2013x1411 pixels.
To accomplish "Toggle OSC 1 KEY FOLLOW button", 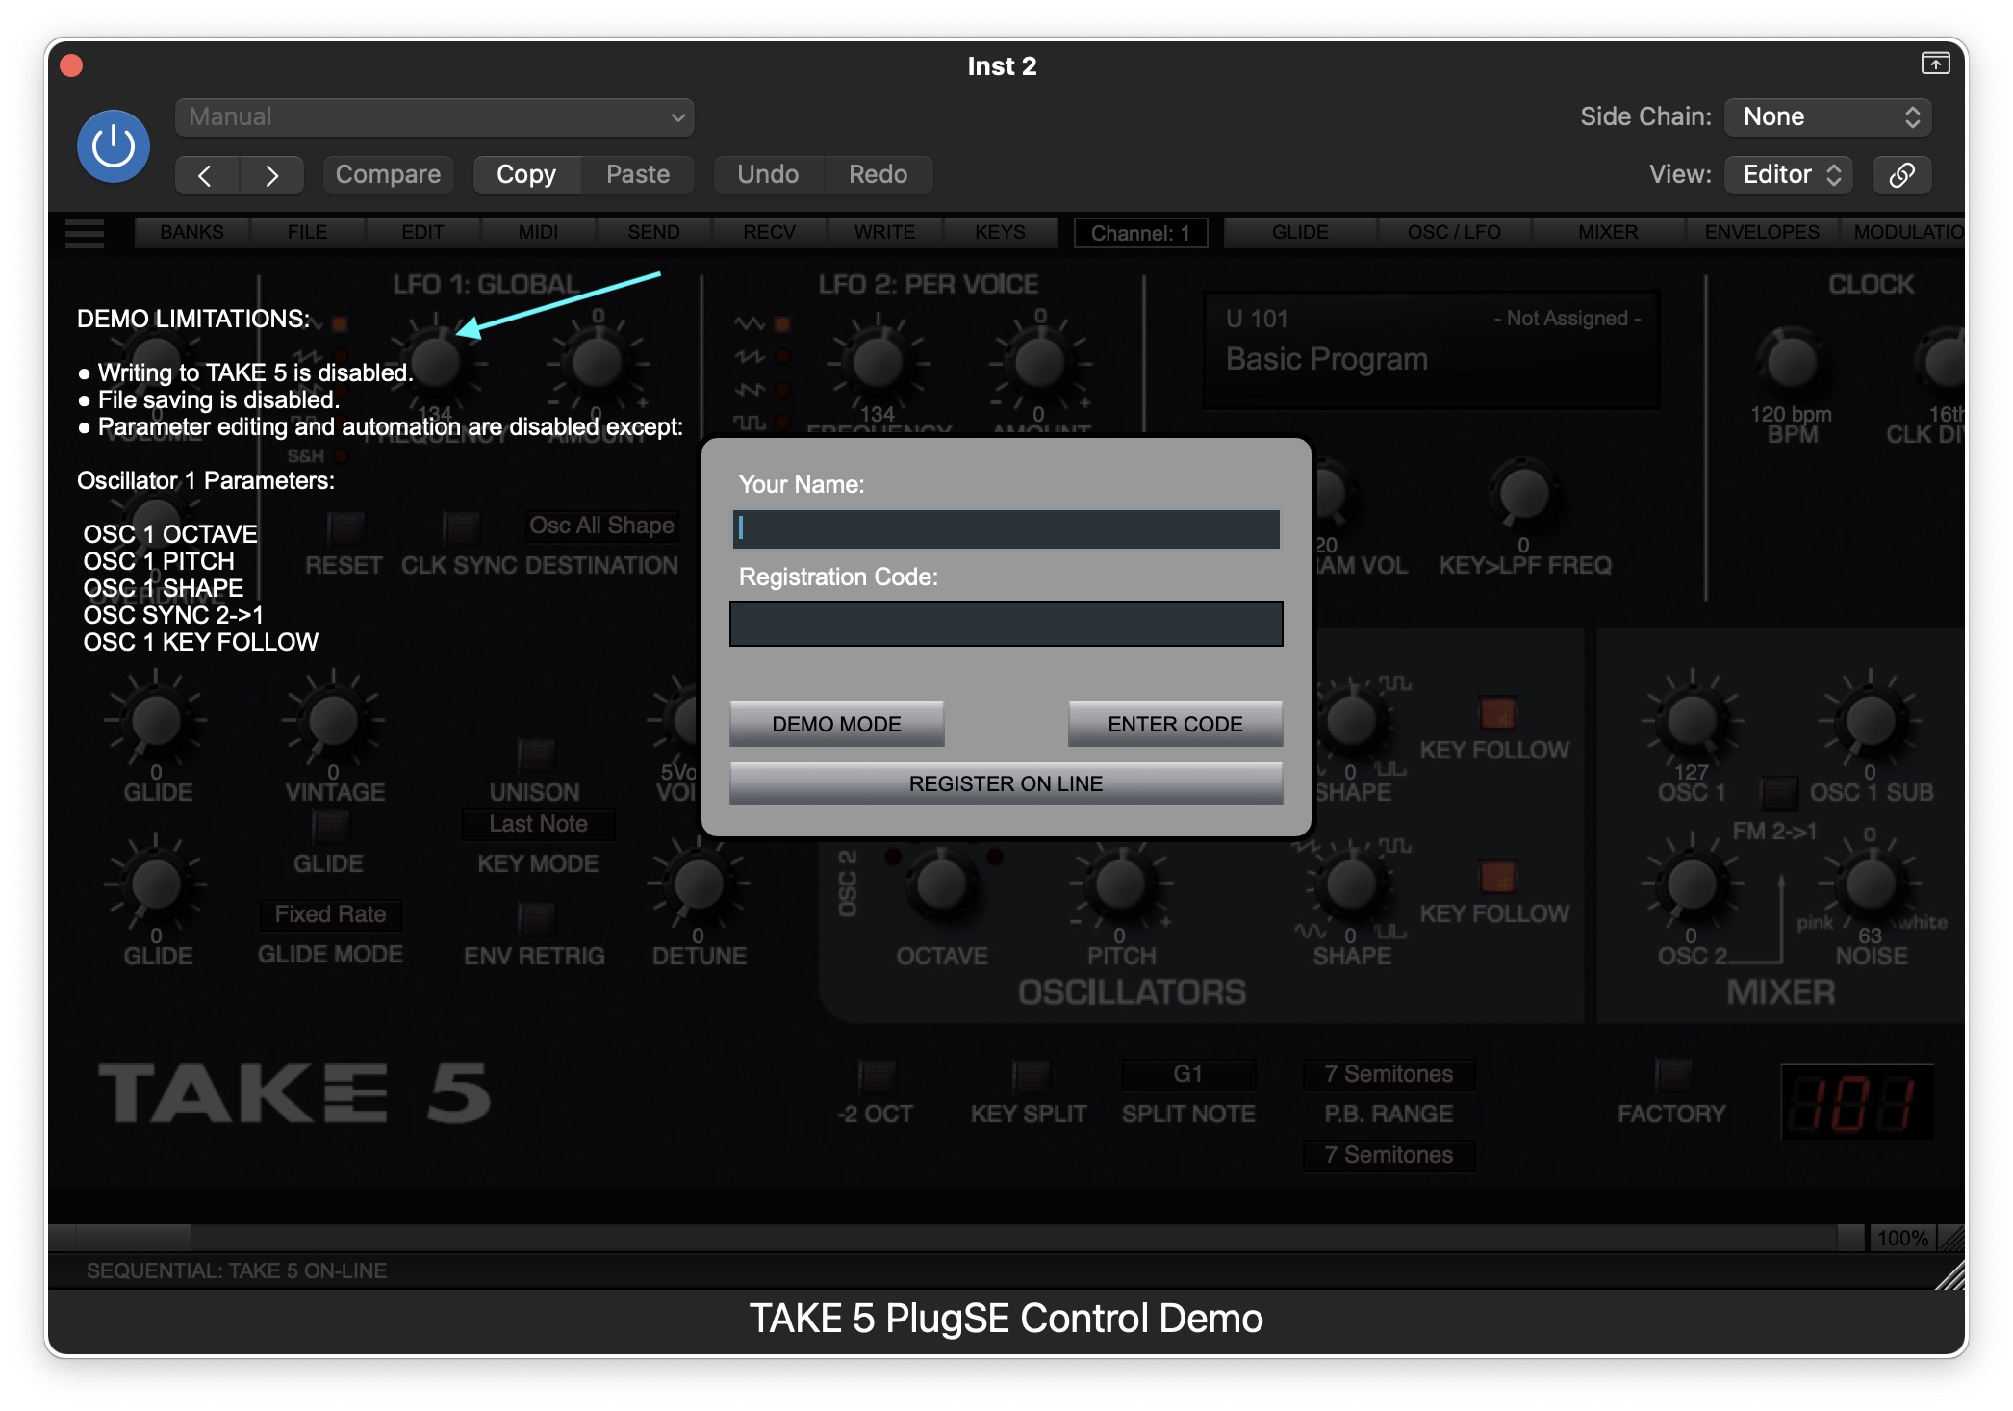I will 1497,713.
